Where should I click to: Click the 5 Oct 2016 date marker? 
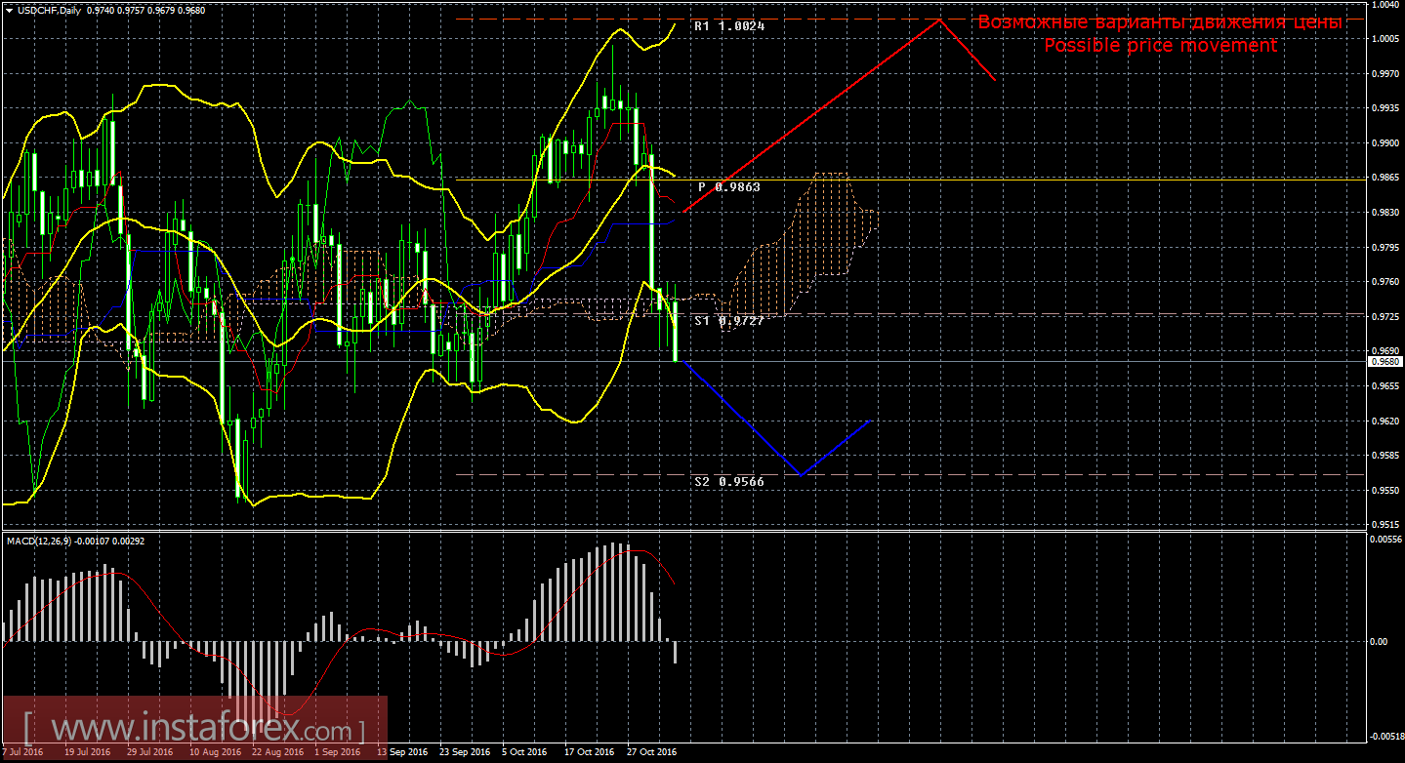525,752
